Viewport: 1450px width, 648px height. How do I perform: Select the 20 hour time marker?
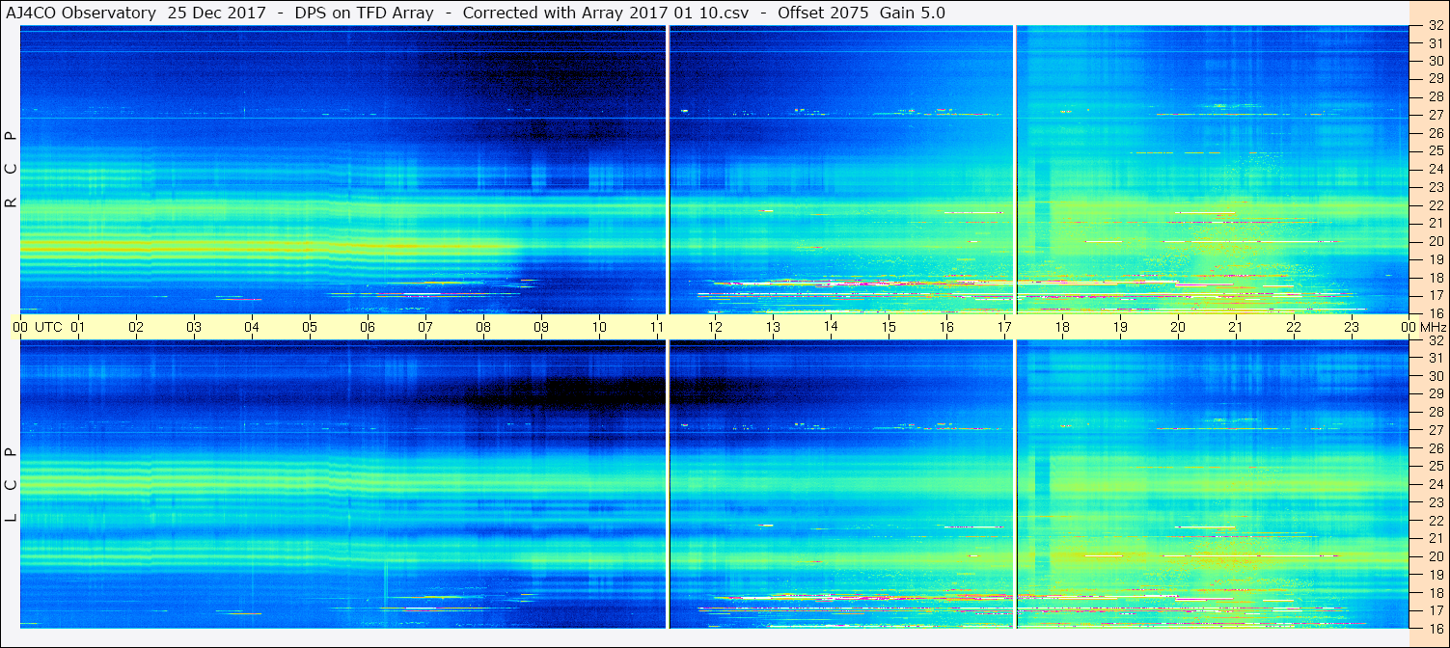click(1178, 327)
